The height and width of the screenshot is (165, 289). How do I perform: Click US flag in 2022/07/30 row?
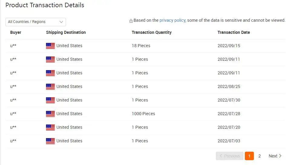pyautogui.click(x=50, y=100)
